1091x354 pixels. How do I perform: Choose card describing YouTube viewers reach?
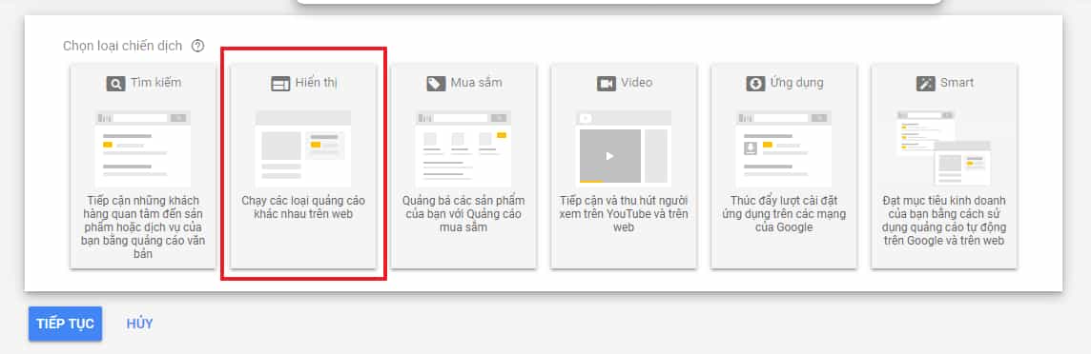(x=624, y=166)
